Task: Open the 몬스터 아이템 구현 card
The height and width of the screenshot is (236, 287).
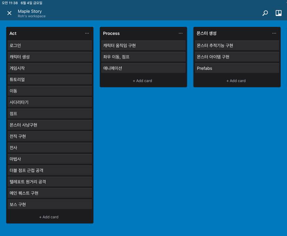Action: click(237, 57)
